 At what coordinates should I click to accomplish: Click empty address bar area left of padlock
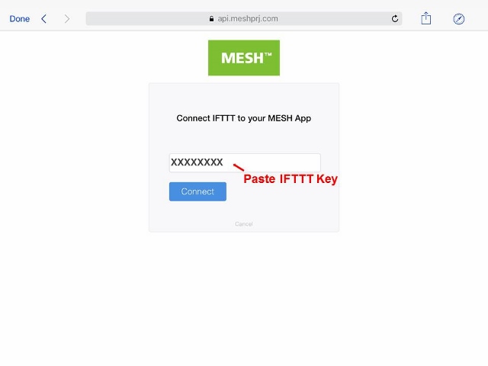tap(146, 18)
